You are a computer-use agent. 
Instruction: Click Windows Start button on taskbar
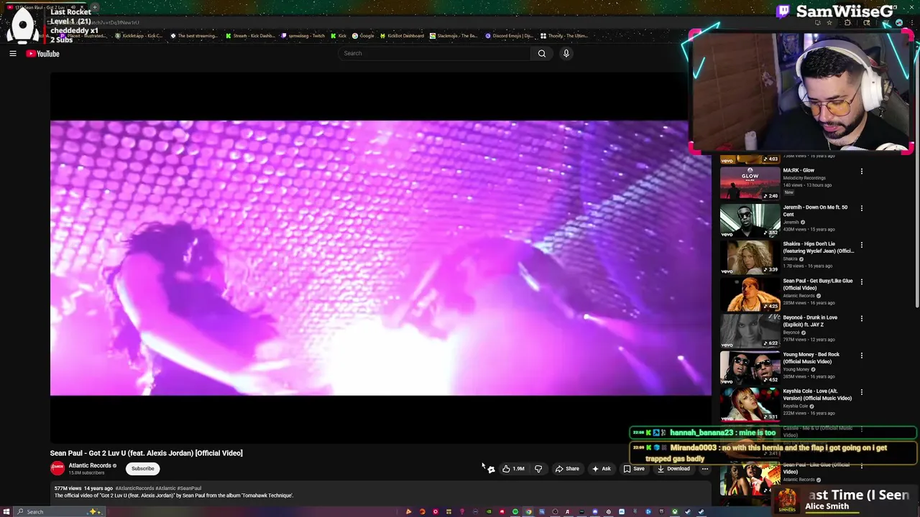7,512
